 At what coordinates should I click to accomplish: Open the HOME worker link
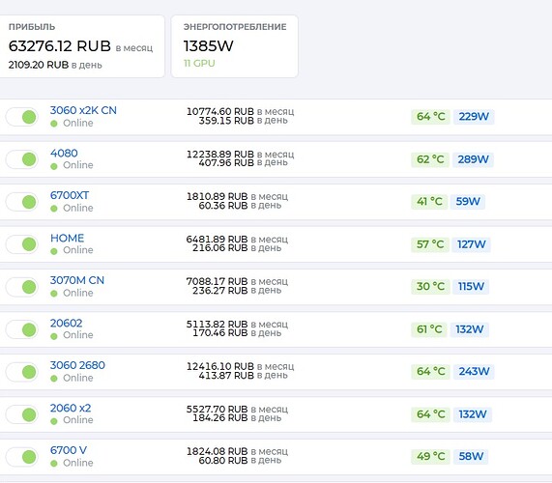pos(67,239)
